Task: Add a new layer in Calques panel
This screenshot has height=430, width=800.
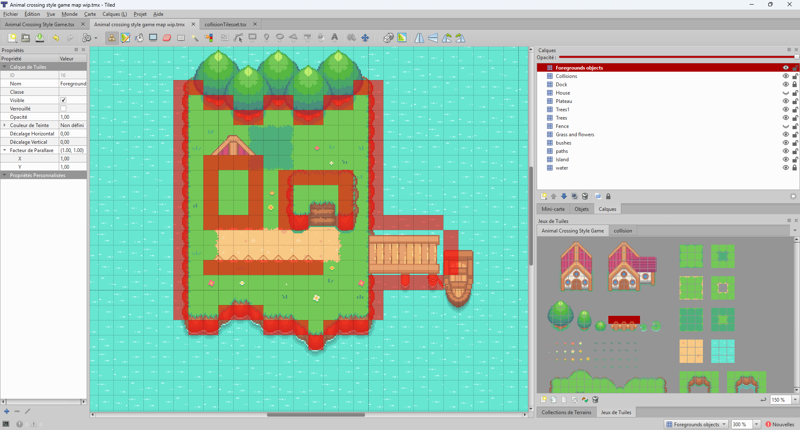Action: [544, 196]
